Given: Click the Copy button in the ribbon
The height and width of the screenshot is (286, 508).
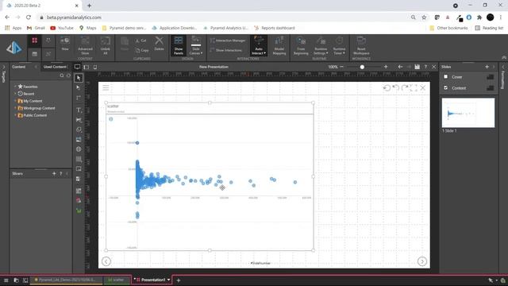Looking at the screenshot, I should pos(142,50).
